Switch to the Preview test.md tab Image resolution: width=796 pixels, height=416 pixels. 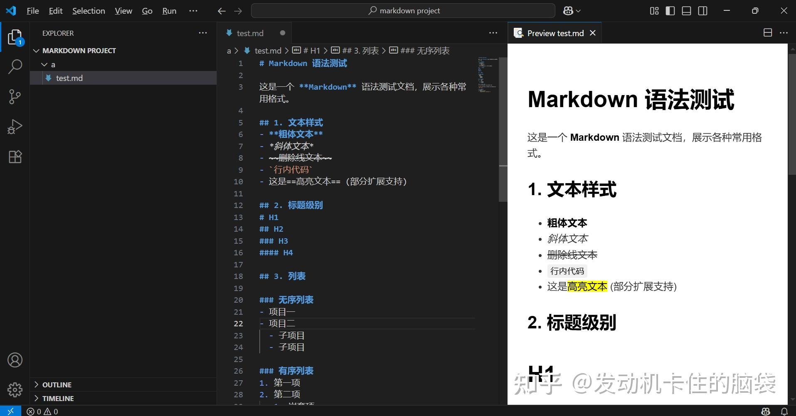(x=555, y=33)
